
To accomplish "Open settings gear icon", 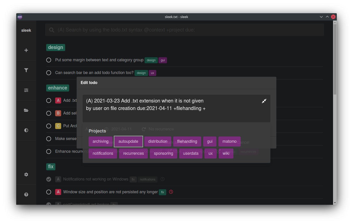I will click(x=26, y=174).
